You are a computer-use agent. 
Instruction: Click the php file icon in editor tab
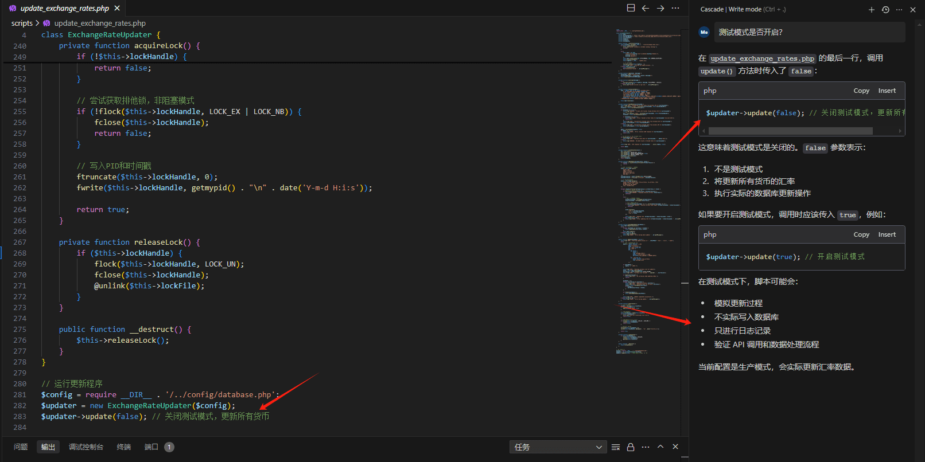pos(13,9)
